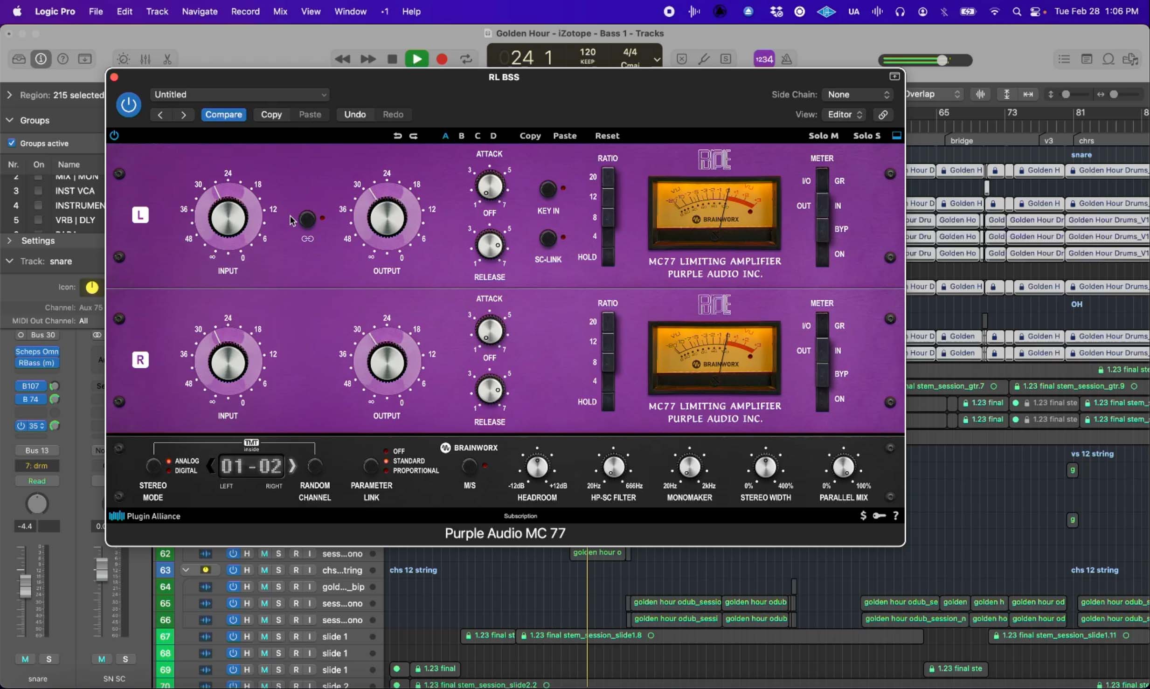Select ratio 4 button on R channel

click(x=608, y=381)
